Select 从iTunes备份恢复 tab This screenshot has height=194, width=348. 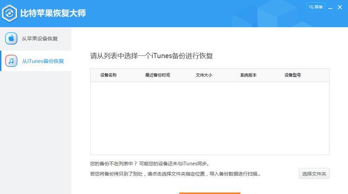pyautogui.click(x=36, y=61)
